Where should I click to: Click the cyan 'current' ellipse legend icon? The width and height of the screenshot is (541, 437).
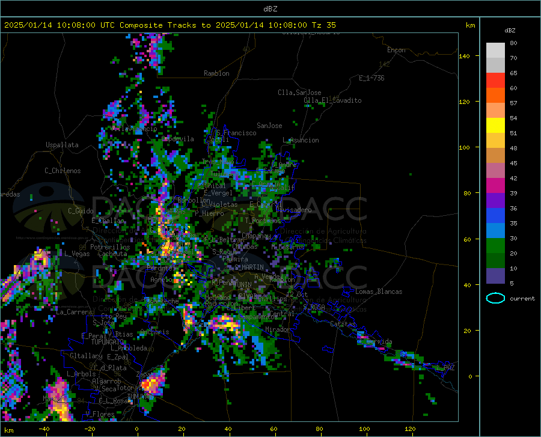pos(495,298)
